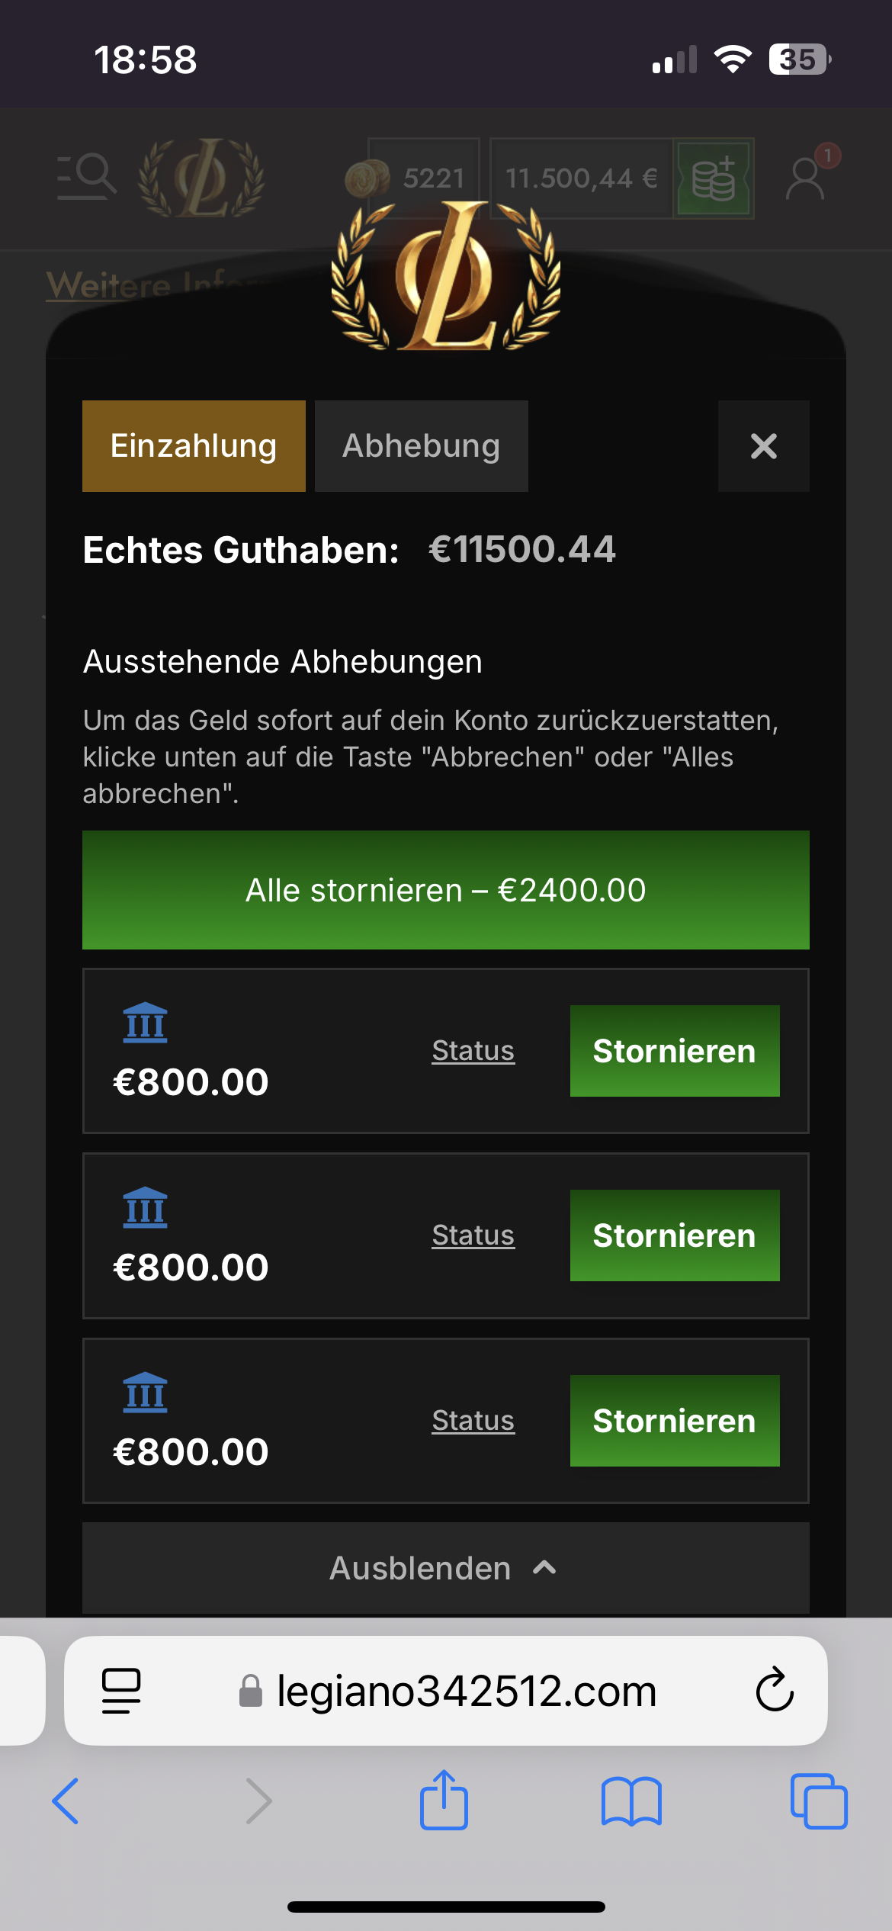The image size is (892, 1931).
Task: Open Status of second pending withdrawal
Action: 473,1235
